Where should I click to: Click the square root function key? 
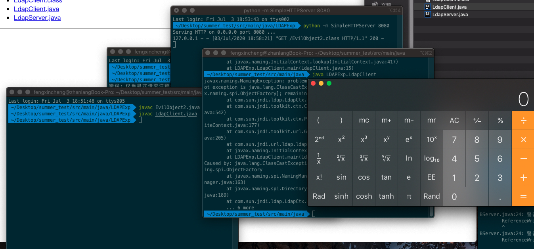(x=341, y=159)
